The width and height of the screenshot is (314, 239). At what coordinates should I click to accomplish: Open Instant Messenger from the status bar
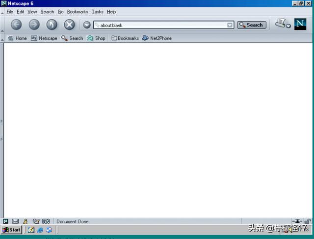tap(25, 221)
